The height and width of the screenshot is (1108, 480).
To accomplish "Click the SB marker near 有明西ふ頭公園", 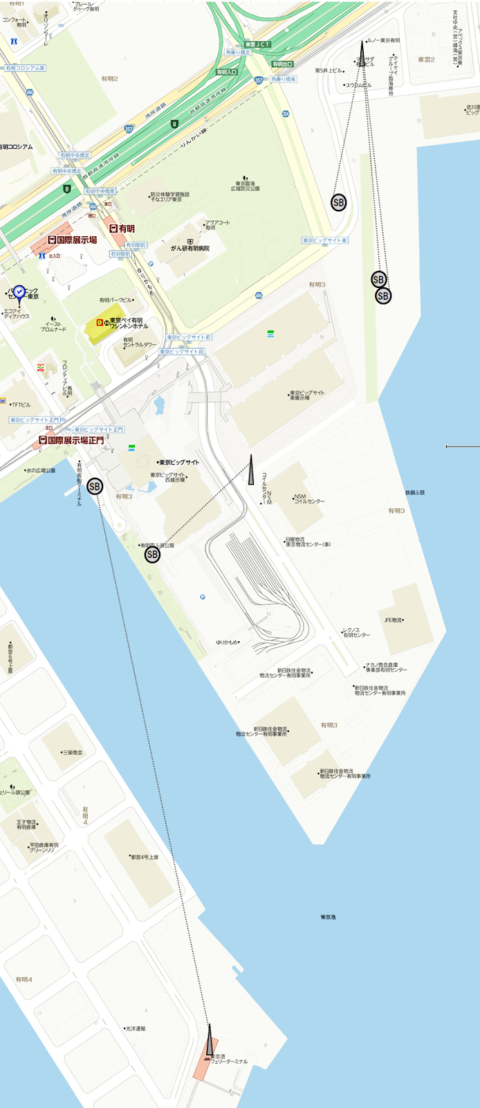I will [x=152, y=554].
